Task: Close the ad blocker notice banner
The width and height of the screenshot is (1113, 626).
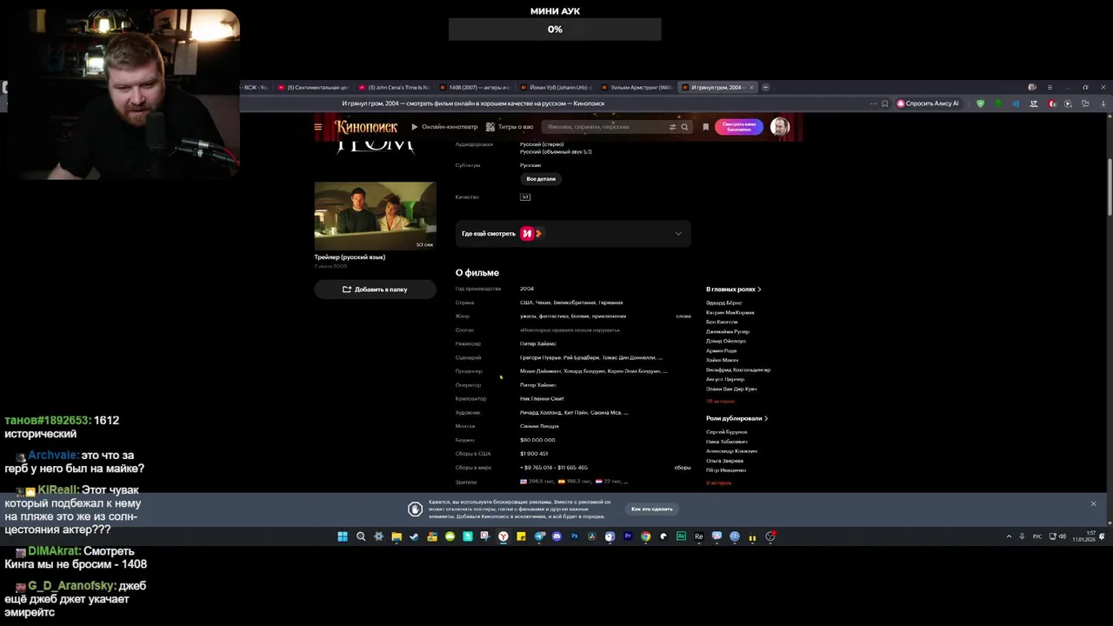Action: tap(1093, 504)
